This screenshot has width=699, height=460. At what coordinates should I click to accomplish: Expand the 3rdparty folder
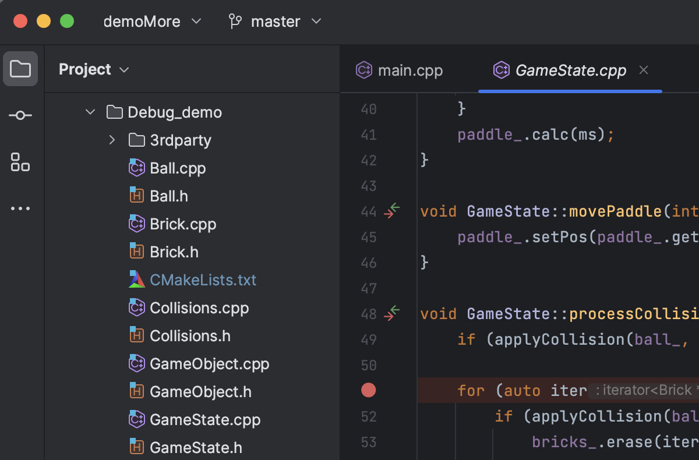coord(112,140)
